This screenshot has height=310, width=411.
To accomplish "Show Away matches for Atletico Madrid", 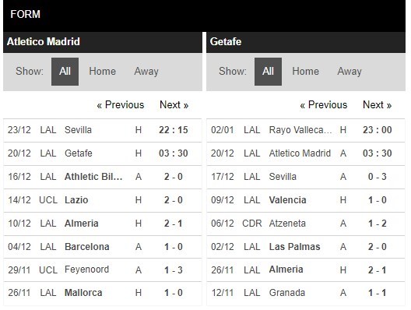I will click(146, 72).
